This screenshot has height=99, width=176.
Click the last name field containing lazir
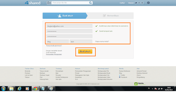pyautogui.click(x=81, y=42)
